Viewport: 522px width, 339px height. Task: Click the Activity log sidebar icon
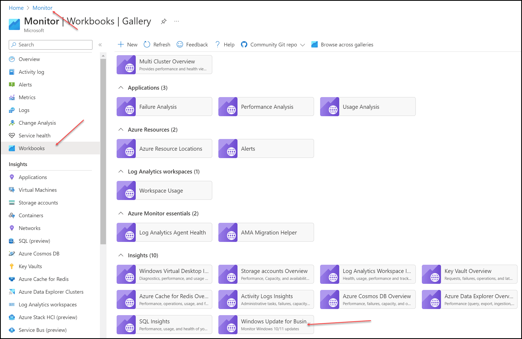pyautogui.click(x=12, y=72)
